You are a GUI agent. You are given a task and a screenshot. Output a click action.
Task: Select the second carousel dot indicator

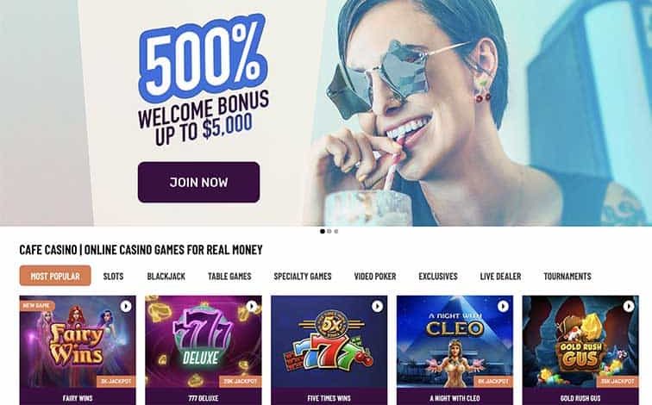[329, 232]
